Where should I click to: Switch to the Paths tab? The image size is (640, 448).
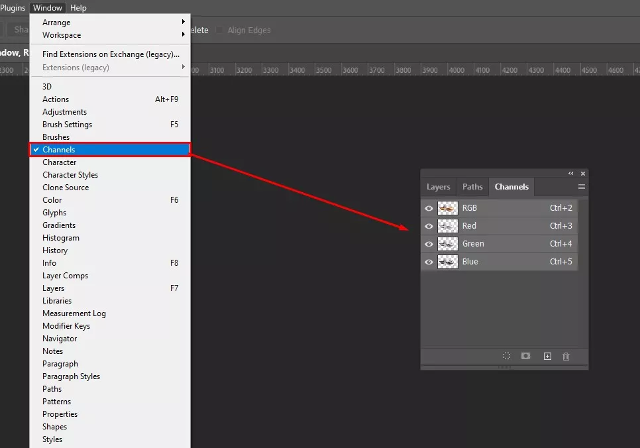pos(472,187)
